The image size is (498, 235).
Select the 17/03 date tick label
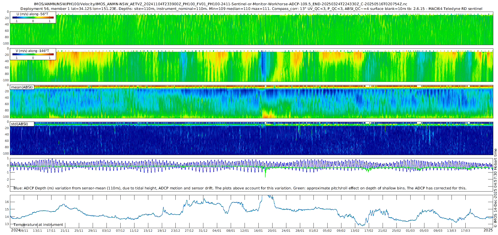pyautogui.click(x=465, y=231)
